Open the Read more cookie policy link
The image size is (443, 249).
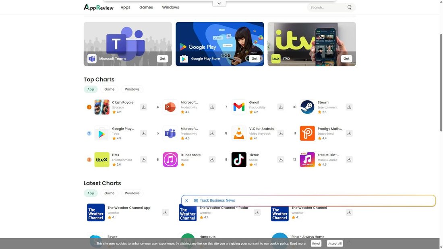tap(298, 243)
